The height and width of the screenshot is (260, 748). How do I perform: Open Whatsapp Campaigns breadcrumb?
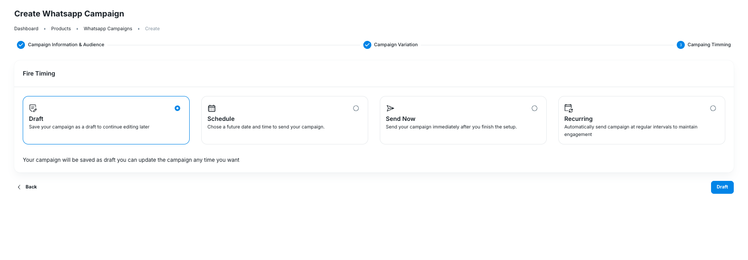tap(108, 28)
